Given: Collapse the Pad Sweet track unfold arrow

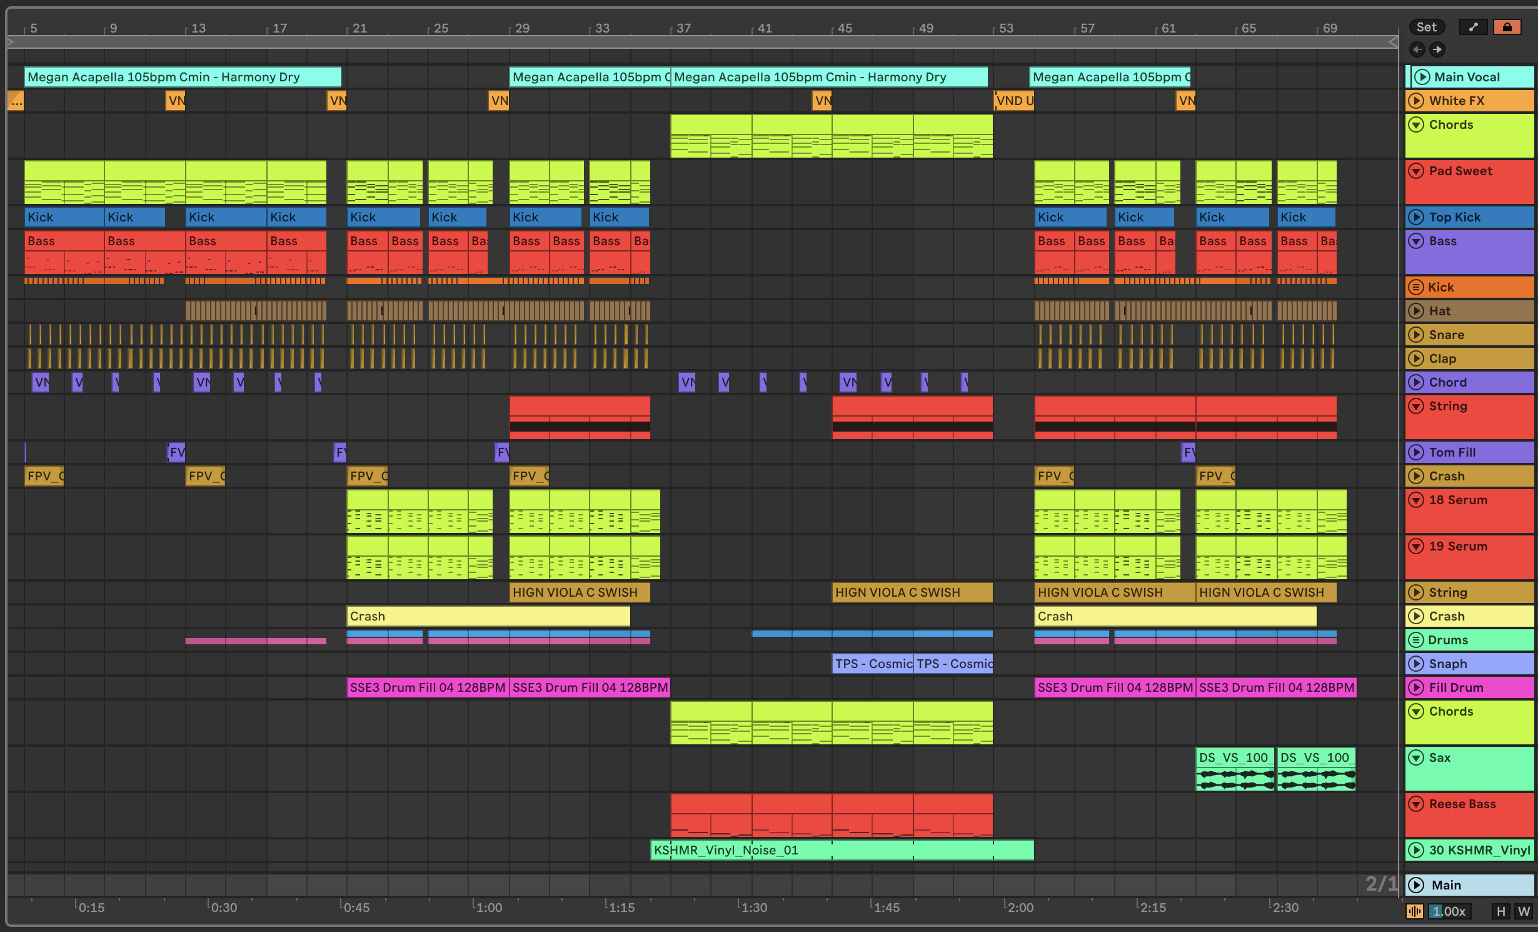Looking at the screenshot, I should pyautogui.click(x=1416, y=171).
